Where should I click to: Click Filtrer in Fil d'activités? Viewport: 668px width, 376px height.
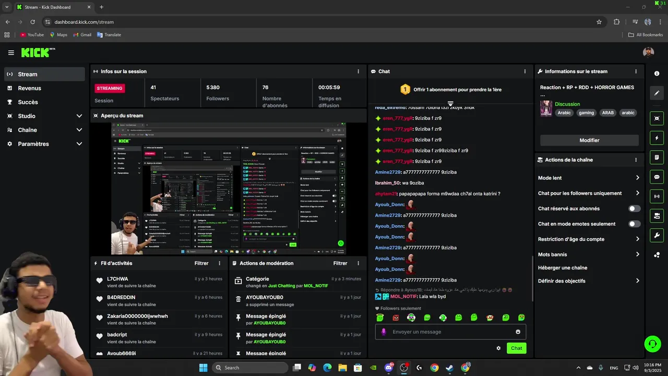pyautogui.click(x=201, y=263)
